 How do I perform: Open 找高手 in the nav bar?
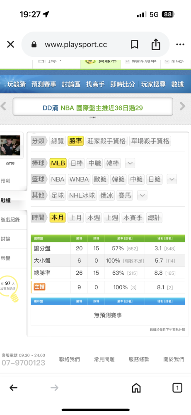pos(95,84)
